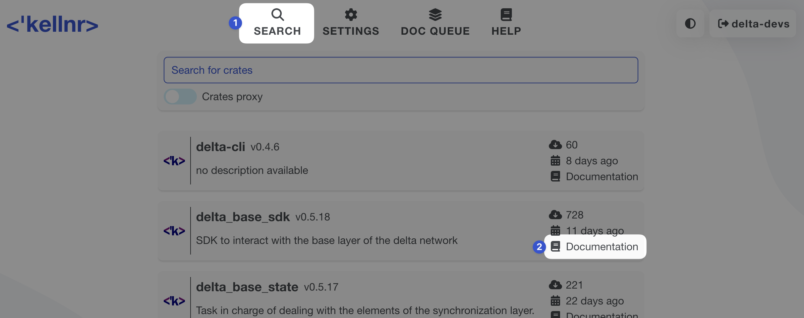Open the Search tab
The width and height of the screenshot is (804, 318).
tap(277, 23)
